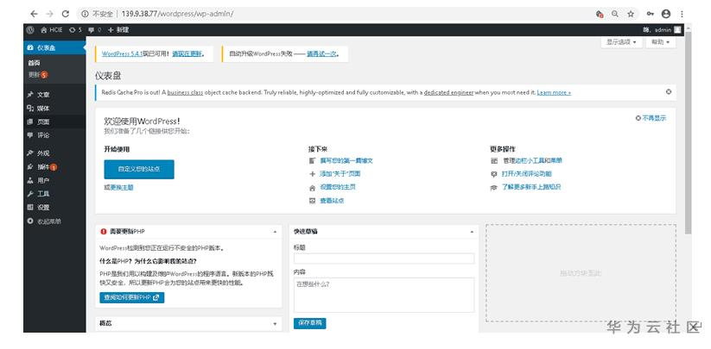Bookmark this page with the star icon
The image size is (711, 349).
click(631, 14)
